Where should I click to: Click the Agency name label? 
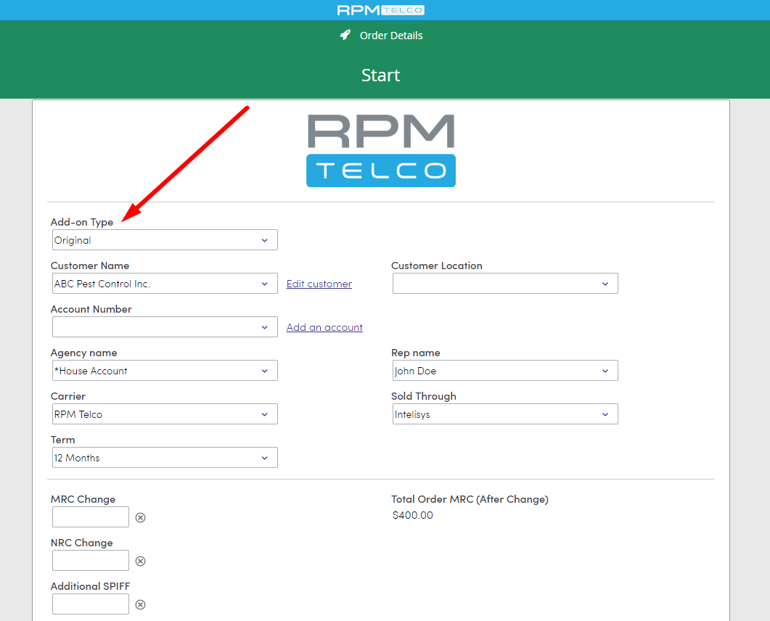point(84,353)
